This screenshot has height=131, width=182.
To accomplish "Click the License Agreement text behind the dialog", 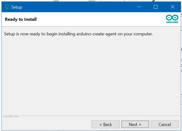I will coord(153,0).
